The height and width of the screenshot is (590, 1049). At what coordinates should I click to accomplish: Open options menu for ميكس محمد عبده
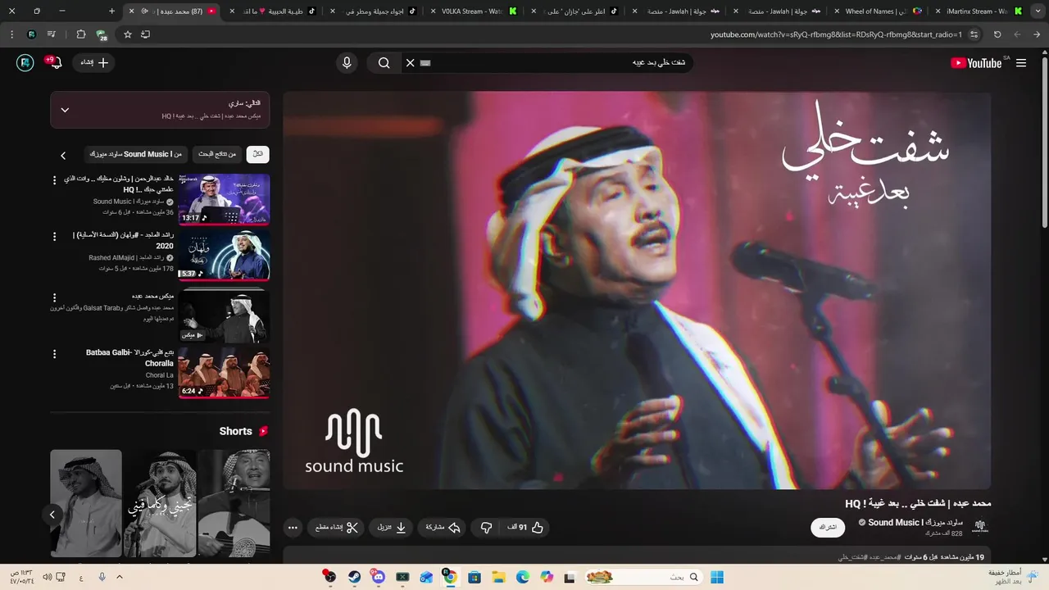(x=55, y=297)
